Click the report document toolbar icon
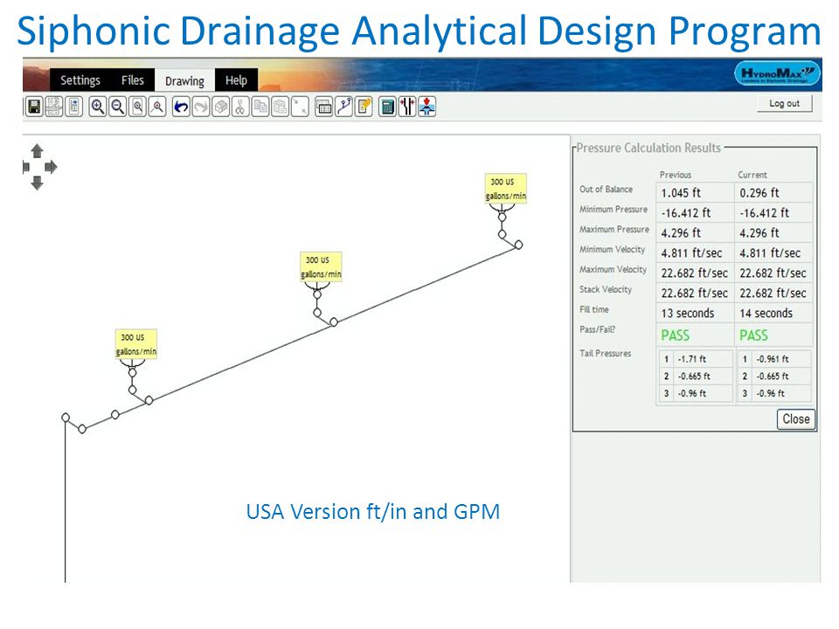Viewport: 839px width, 629px height. (x=73, y=107)
